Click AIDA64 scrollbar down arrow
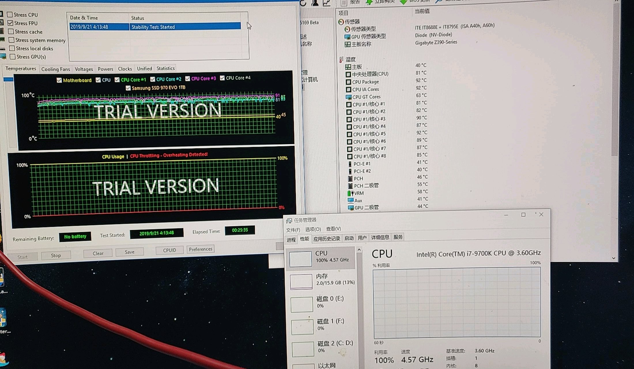634x369 pixels. click(614, 258)
